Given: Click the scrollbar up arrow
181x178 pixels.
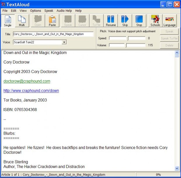Looking at the screenshot, I should tap(177, 53).
